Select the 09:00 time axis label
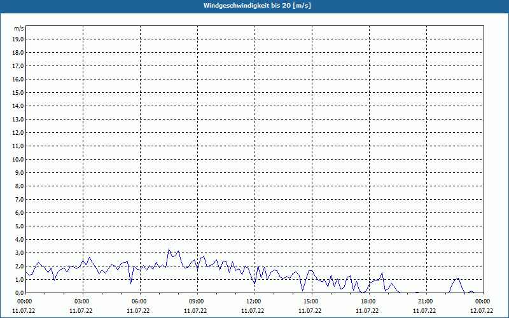Image resolution: width=509 pixels, height=318 pixels. (x=196, y=301)
